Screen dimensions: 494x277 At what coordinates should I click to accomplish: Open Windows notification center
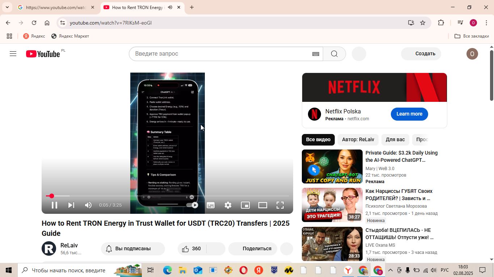(x=482, y=270)
